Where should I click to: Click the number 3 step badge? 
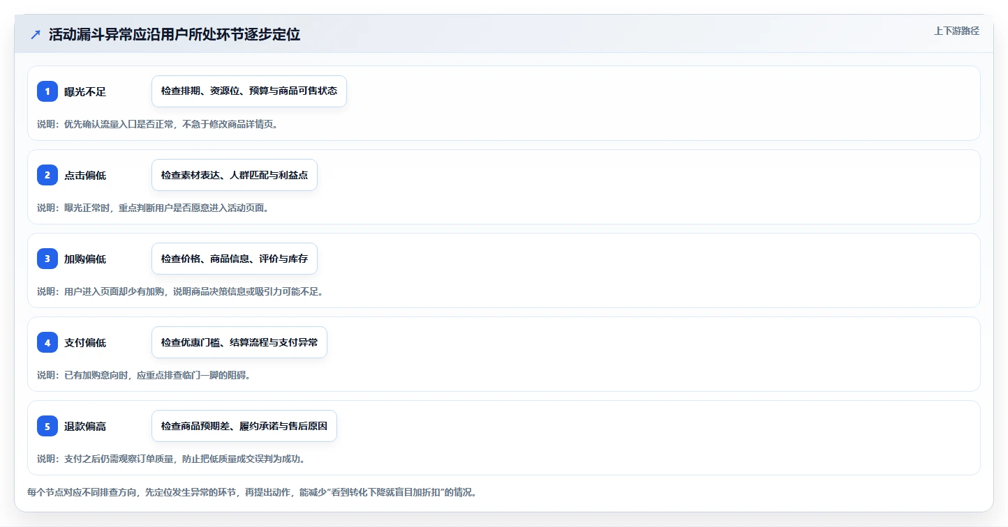47,259
